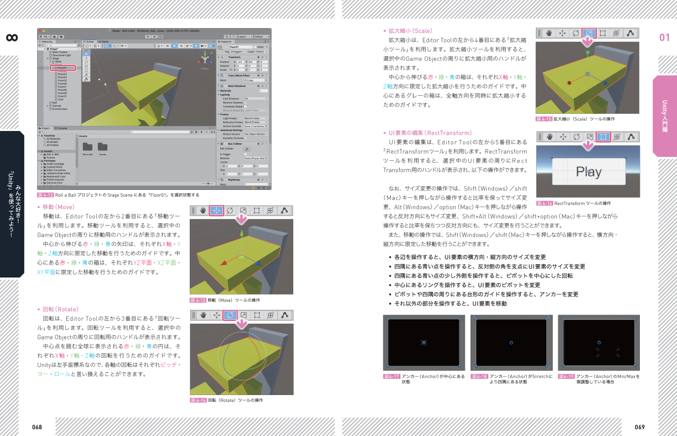This screenshot has height=436, width=677.
Task: Click the Hierarchy add (+) button
Action: point(40,45)
